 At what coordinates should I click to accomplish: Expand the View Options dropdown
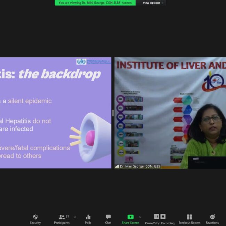pos(153,3)
